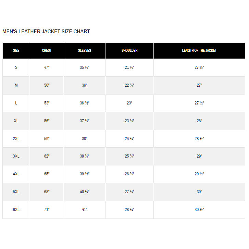249x249 pixels.
Task: Click the 23" shoulder measurement
Action: coord(129,103)
